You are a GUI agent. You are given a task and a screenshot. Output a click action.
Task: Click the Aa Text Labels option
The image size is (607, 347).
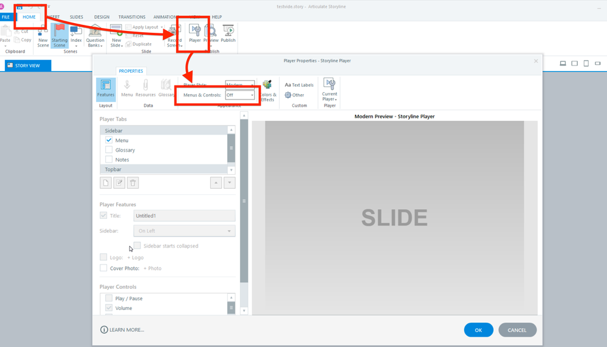(x=299, y=84)
